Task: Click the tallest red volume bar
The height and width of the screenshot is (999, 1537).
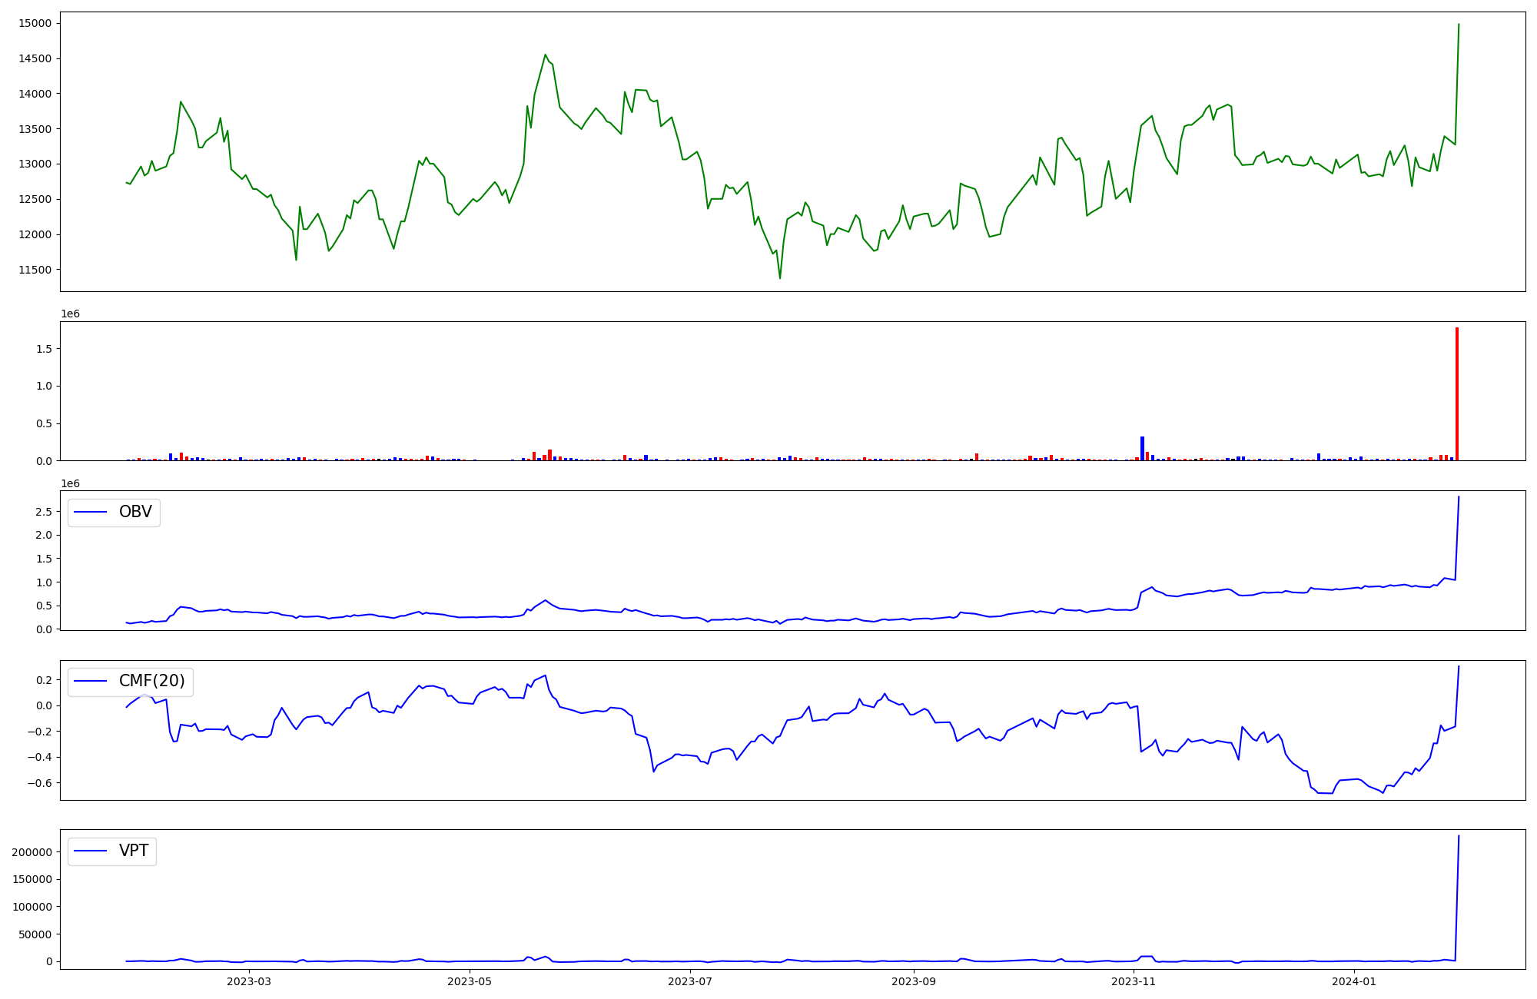Action: click(x=1456, y=394)
